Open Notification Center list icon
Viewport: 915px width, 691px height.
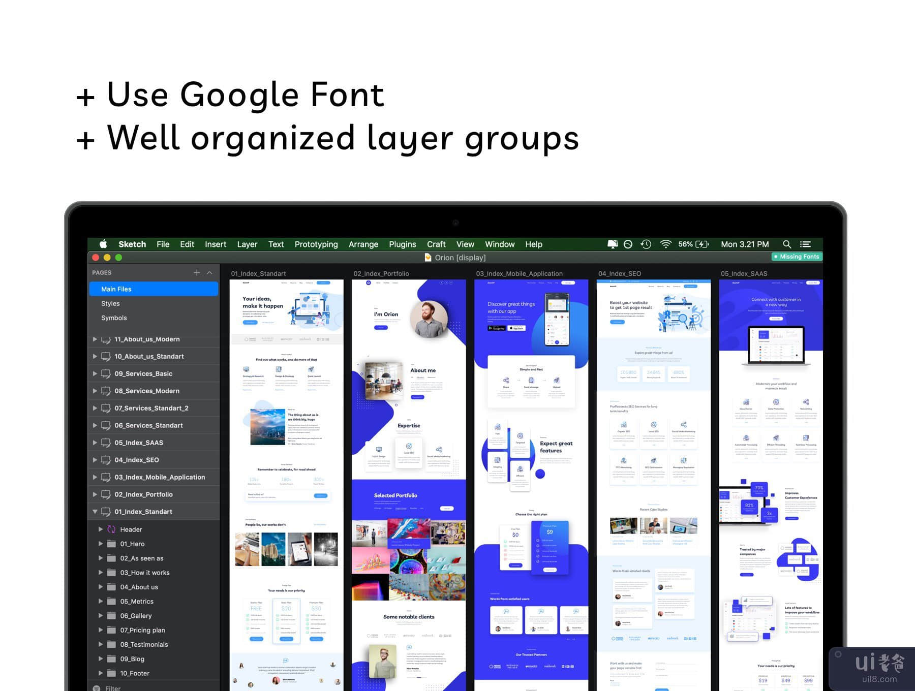806,244
